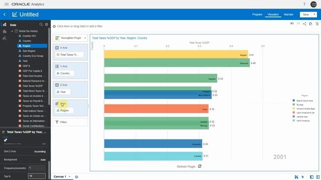Select the Country ISO data column
The width and height of the screenshot is (321, 180).
click(29, 36)
